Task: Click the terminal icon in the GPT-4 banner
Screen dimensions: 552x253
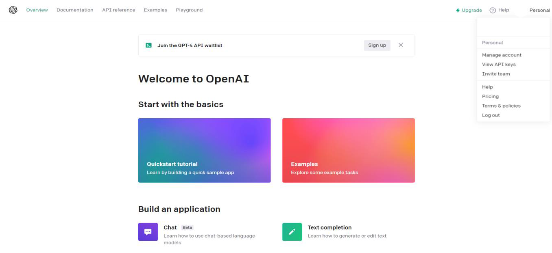Action: coord(149,45)
